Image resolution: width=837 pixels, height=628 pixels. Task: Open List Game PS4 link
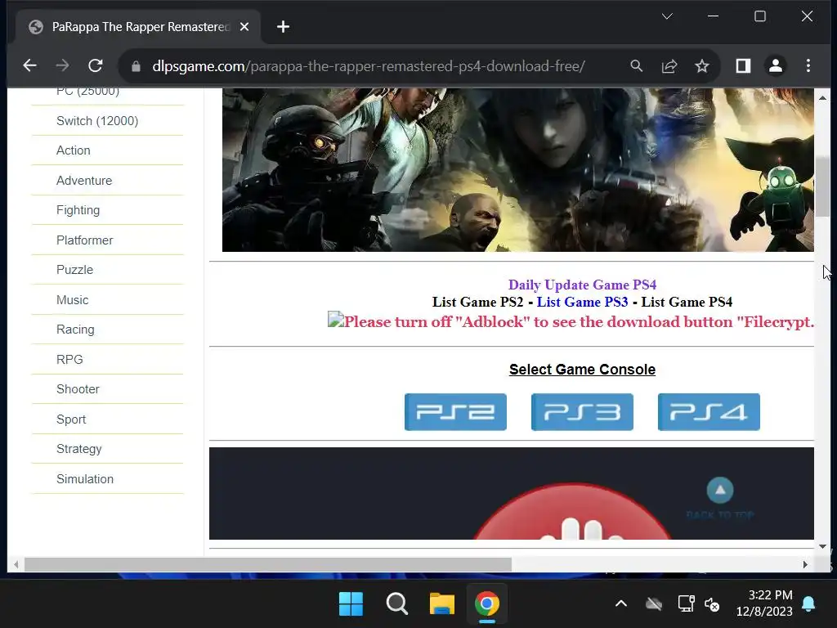point(687,302)
